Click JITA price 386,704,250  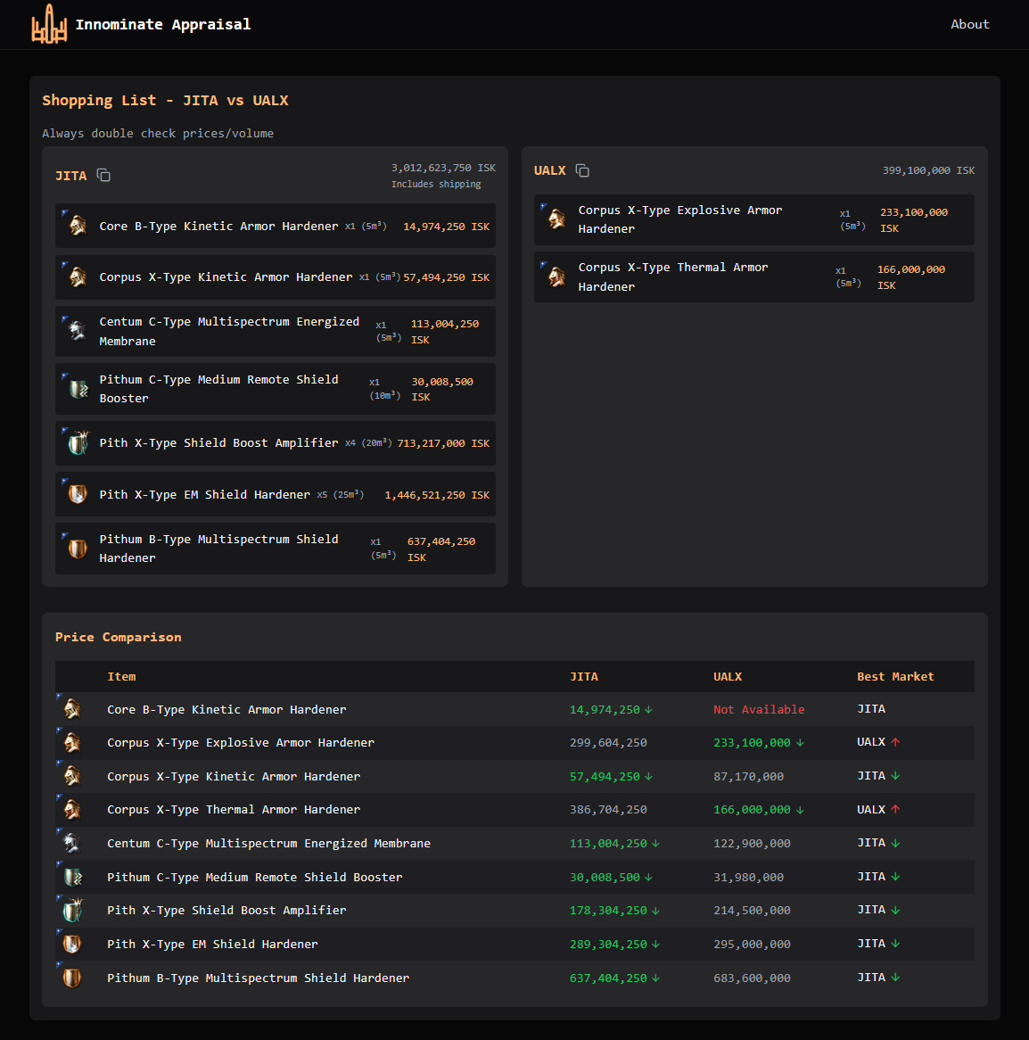608,809
